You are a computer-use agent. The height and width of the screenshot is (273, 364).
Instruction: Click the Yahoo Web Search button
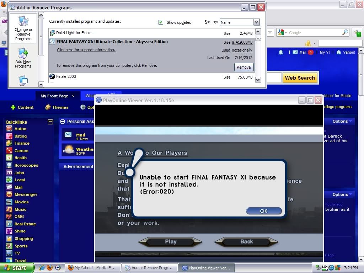tap(300, 78)
